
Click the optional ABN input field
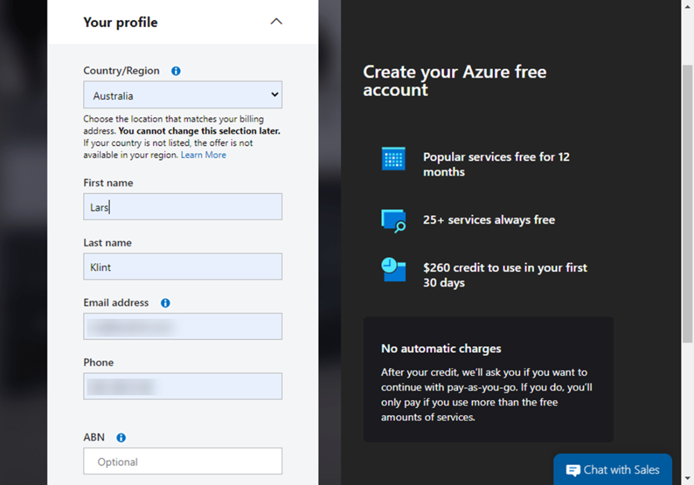pyautogui.click(x=182, y=462)
